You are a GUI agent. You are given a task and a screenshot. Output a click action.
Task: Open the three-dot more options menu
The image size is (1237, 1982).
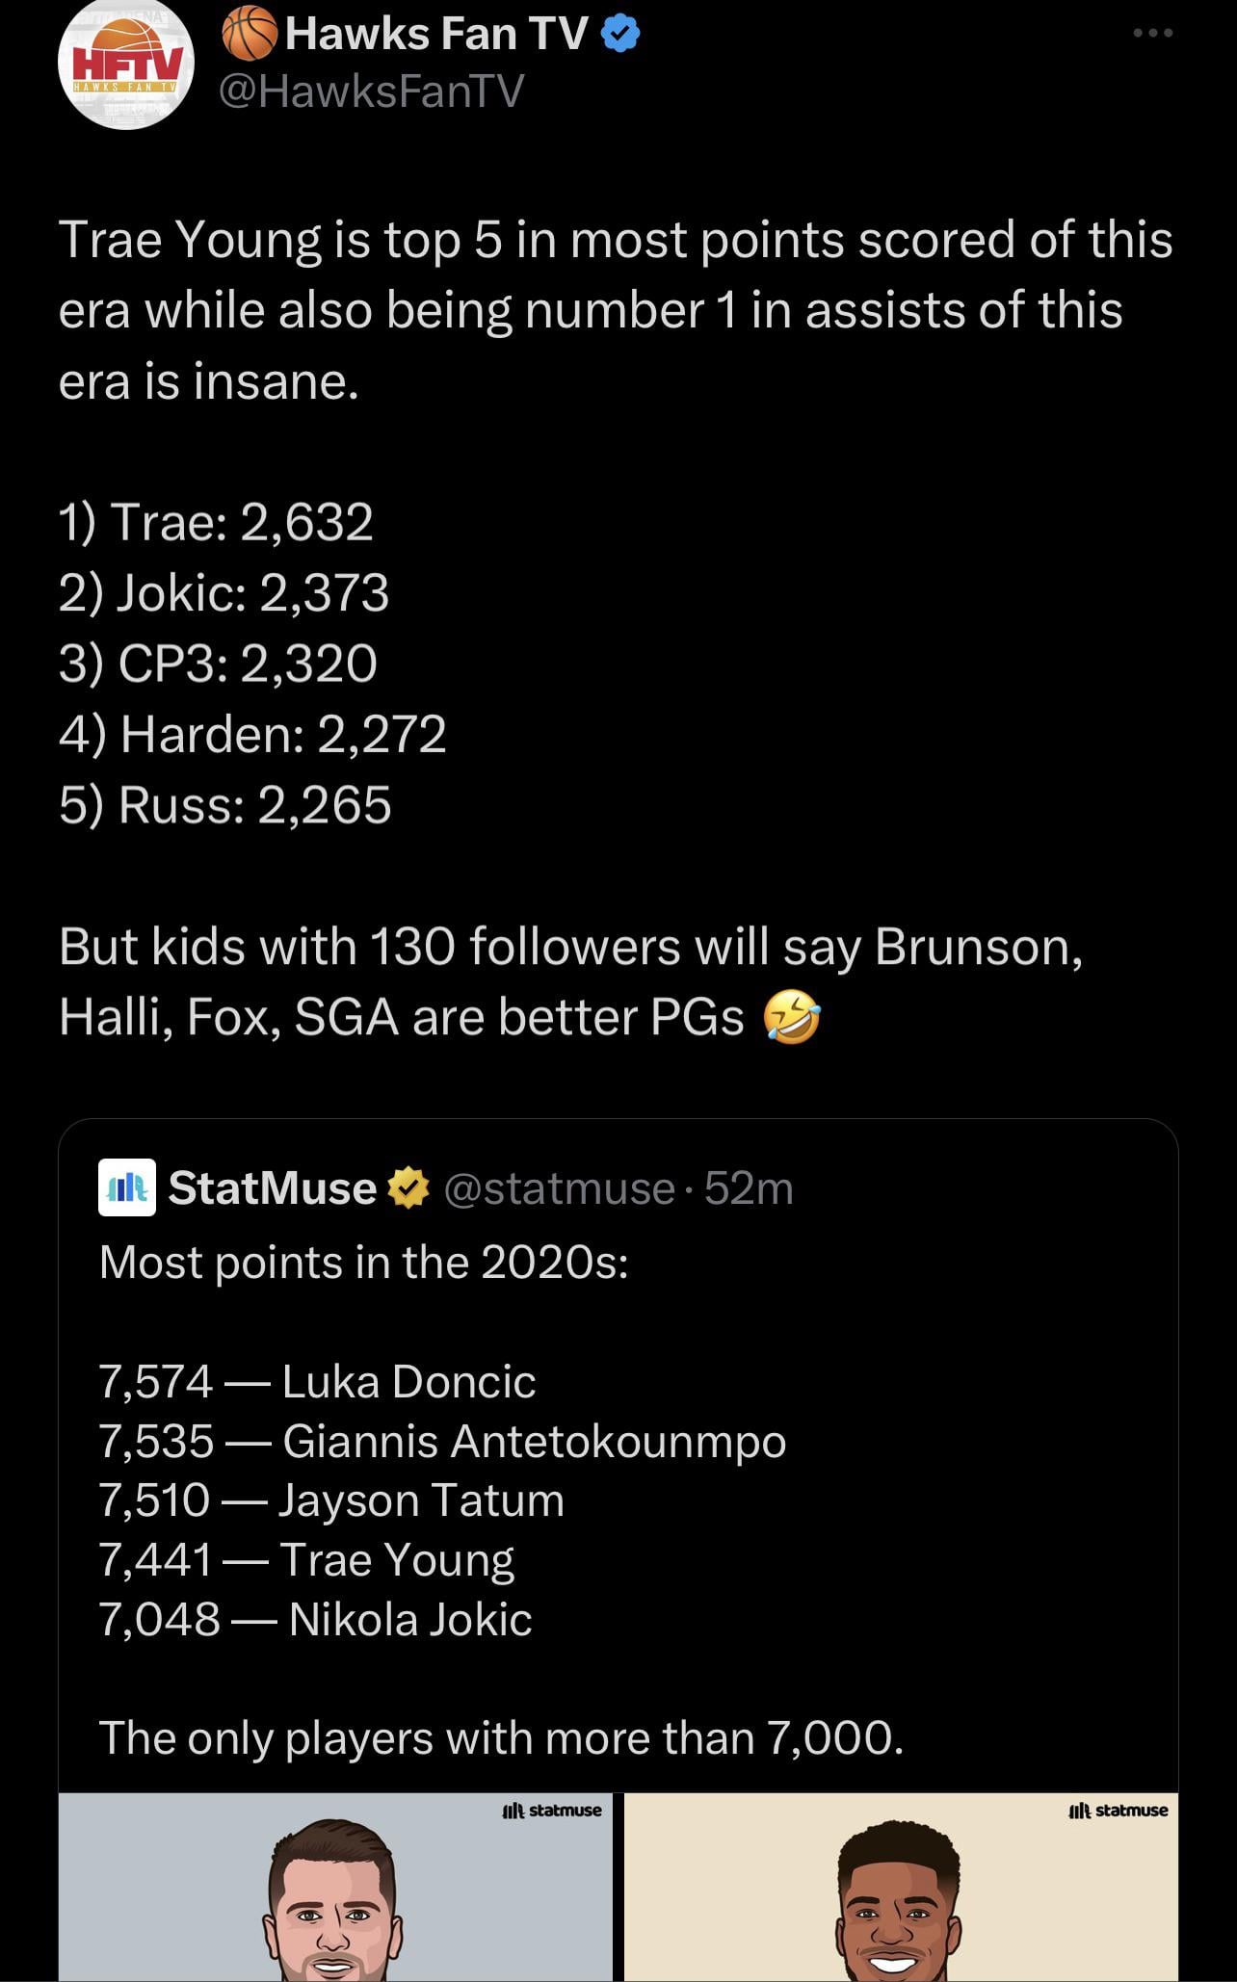pos(1152,34)
